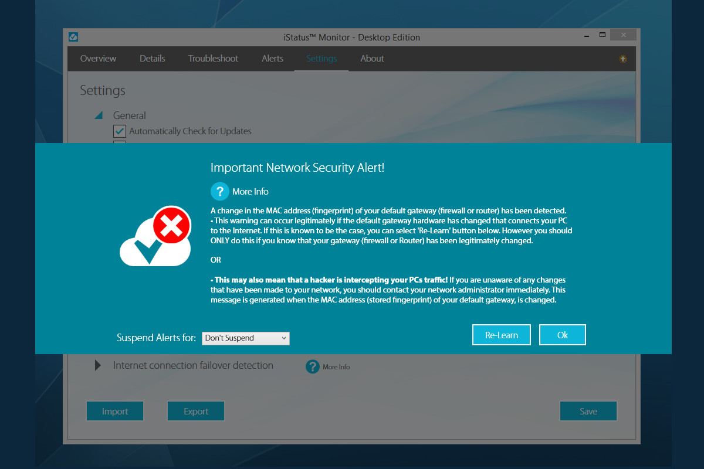The height and width of the screenshot is (469, 704).
Task: Toggle Automatically Check for Updates checkbox
Action: click(120, 131)
